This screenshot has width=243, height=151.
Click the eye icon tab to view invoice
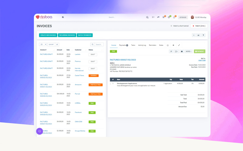click(173, 45)
